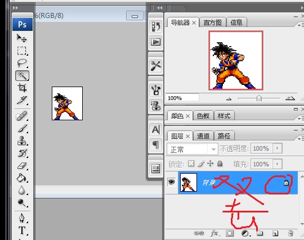
Task: Click the Navigator zoom out button
Action: (x=229, y=99)
